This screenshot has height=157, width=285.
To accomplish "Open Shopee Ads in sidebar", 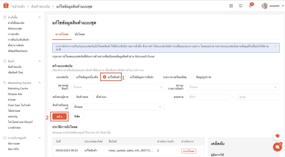I will (15, 94).
